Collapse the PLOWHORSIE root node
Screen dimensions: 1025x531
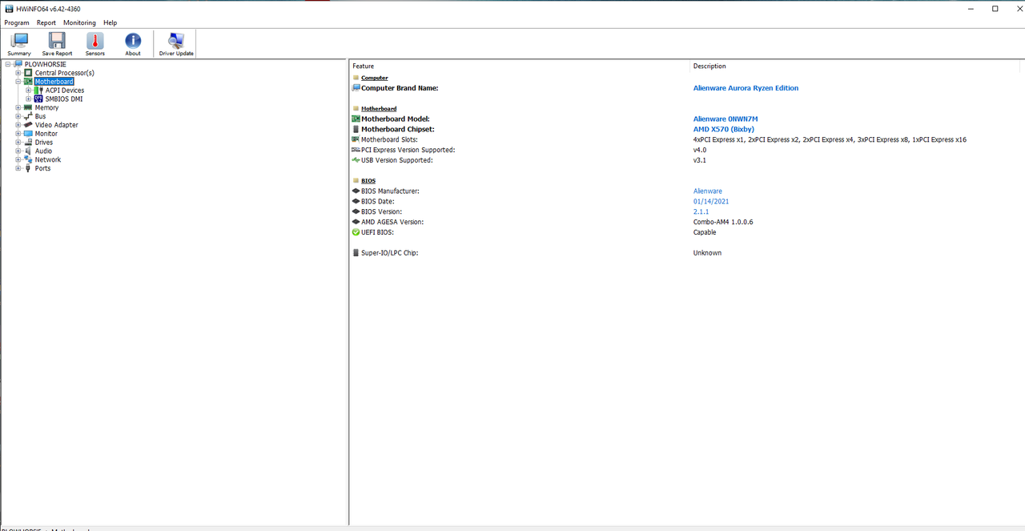point(8,64)
